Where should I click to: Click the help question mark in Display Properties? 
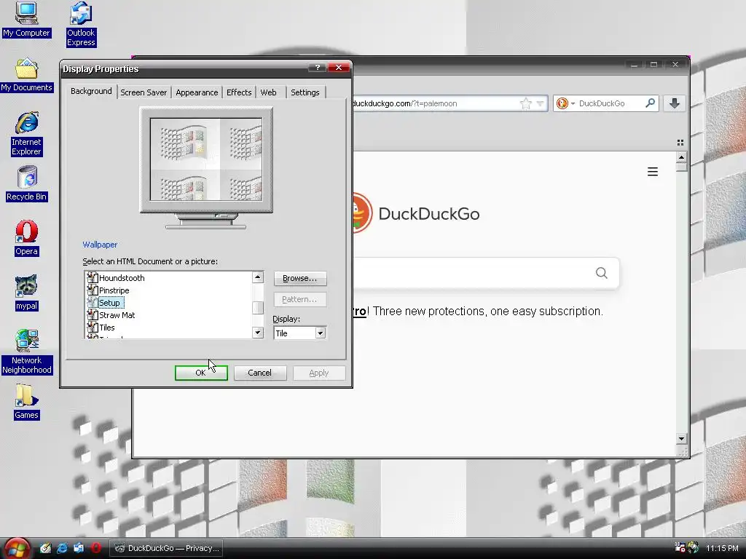point(318,68)
